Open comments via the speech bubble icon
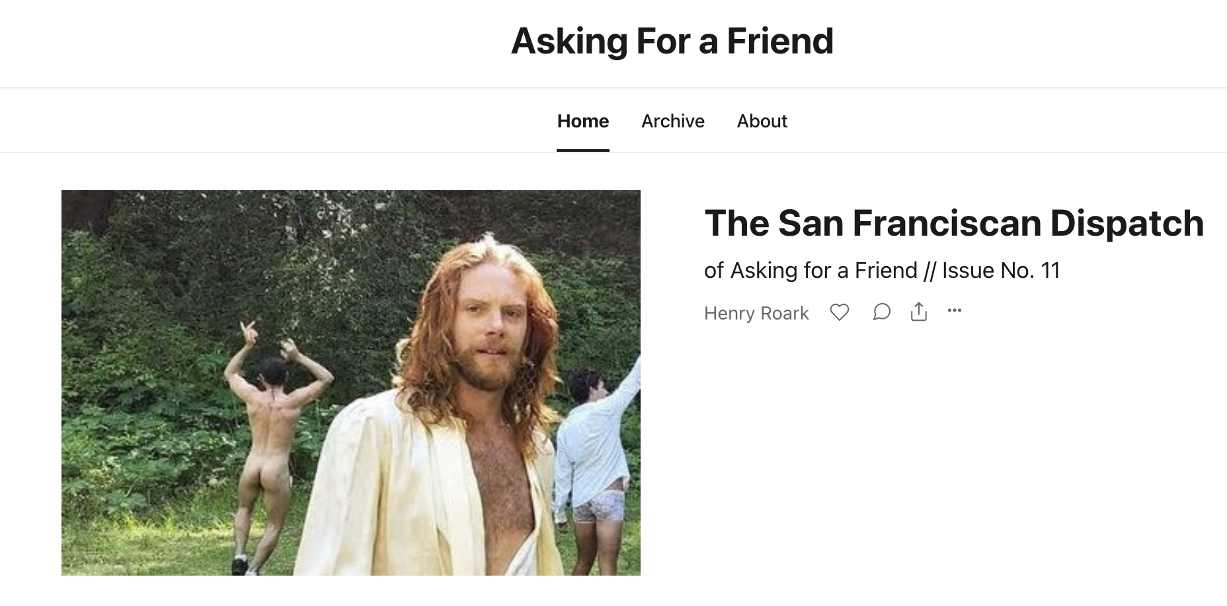 (881, 312)
